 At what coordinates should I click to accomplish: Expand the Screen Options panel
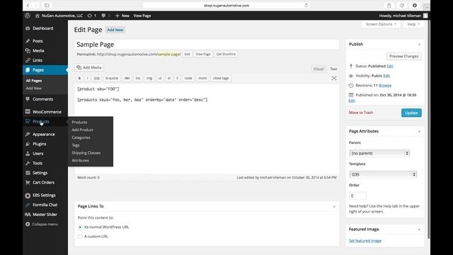tap(381, 24)
